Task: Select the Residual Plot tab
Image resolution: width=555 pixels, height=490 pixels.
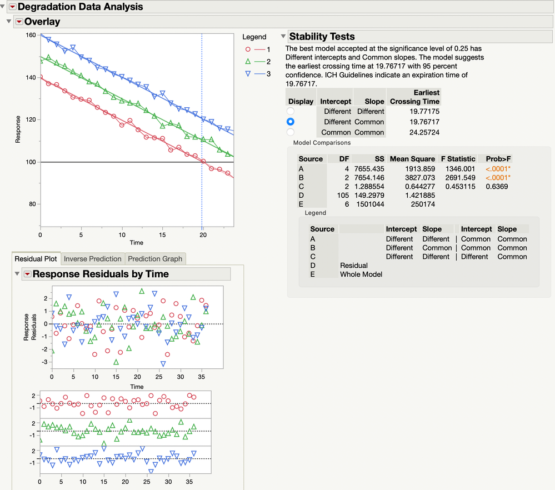Action: [36, 258]
